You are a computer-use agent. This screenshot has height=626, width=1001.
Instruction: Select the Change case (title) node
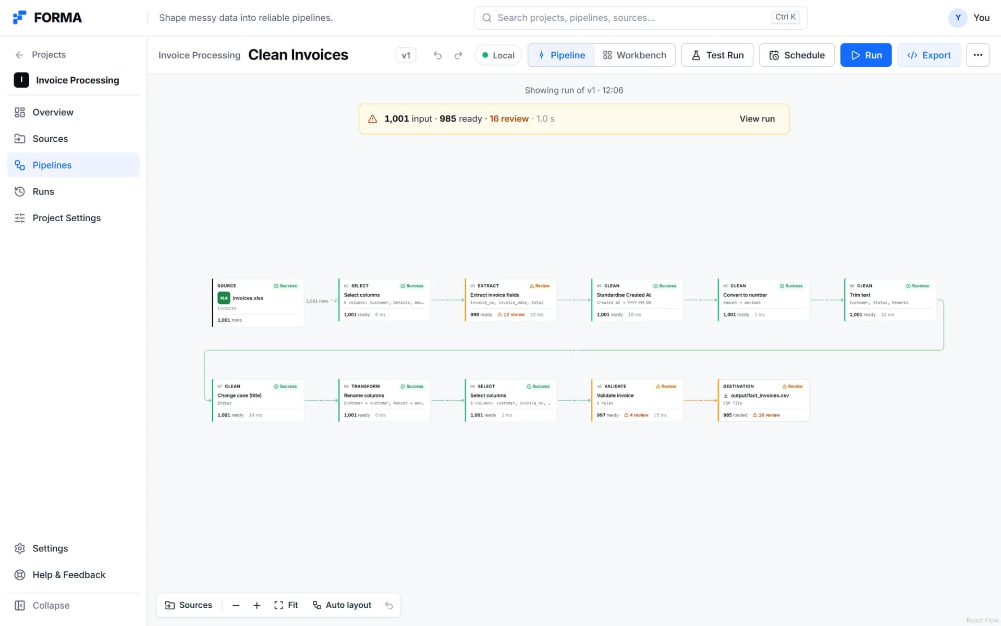point(258,401)
